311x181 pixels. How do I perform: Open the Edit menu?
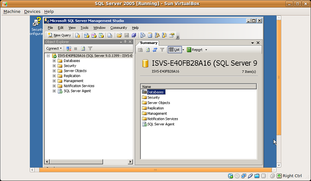(x=61, y=28)
